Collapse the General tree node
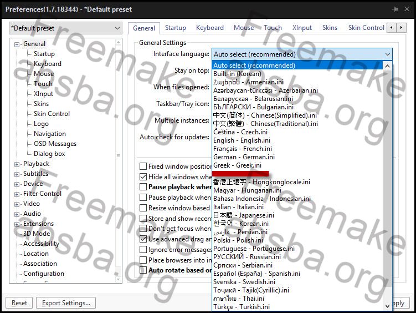This screenshot has height=313, width=416. [x=17, y=44]
